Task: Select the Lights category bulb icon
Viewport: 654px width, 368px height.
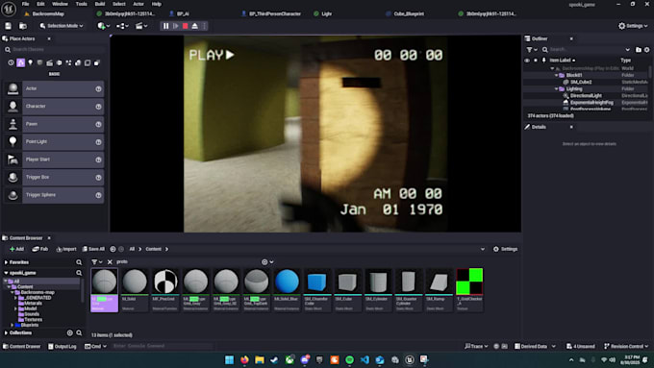Action: (30, 62)
